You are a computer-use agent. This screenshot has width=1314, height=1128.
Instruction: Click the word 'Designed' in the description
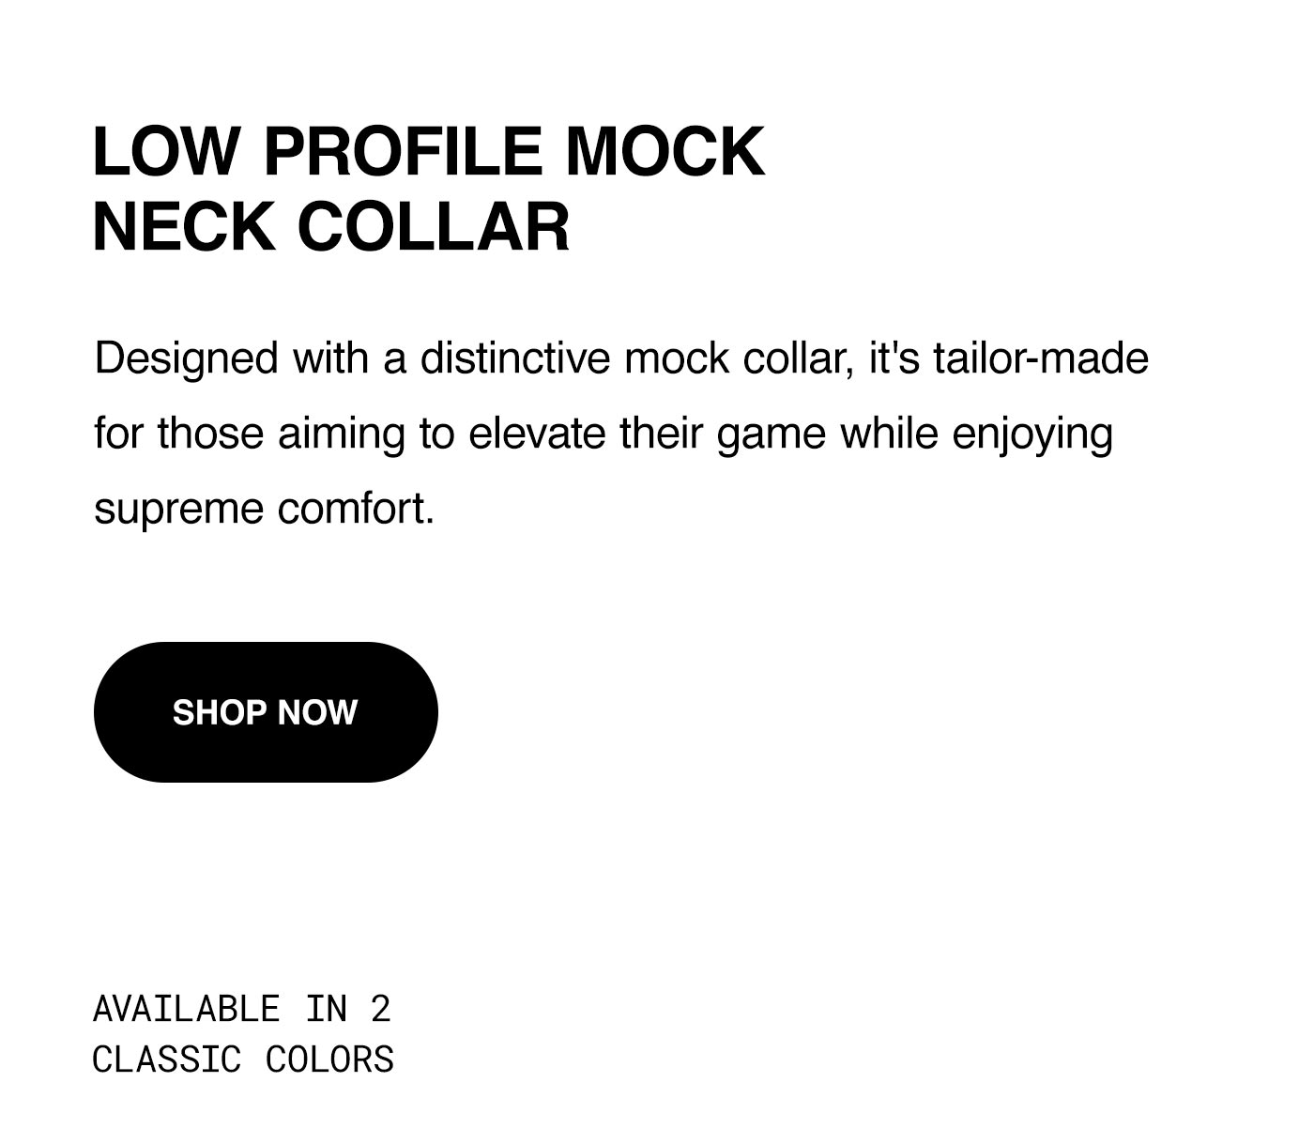click(187, 359)
